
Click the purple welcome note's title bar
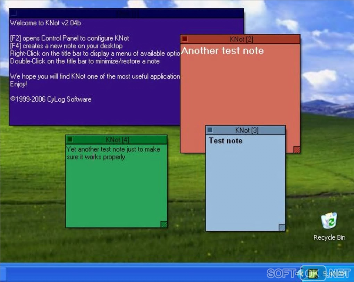point(126,14)
